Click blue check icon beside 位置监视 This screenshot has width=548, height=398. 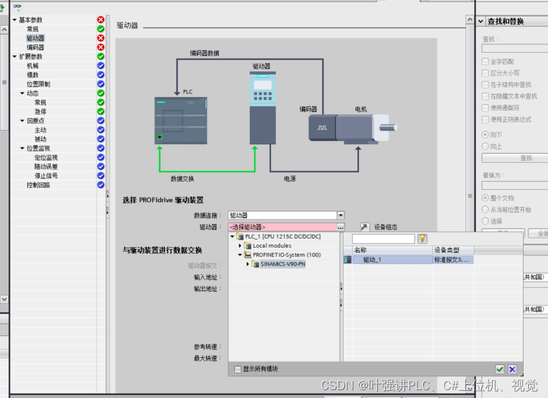tap(101, 148)
